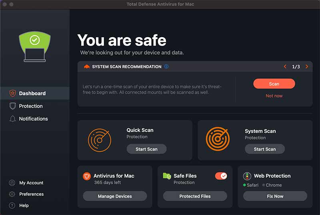Screen dimensions: 320x215
Task: Open the Dashboard section
Action: 35,93
